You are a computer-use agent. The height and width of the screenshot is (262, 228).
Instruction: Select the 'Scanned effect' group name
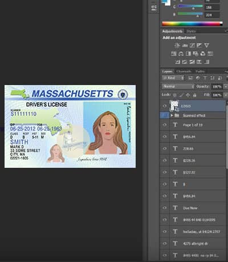pos(194,115)
